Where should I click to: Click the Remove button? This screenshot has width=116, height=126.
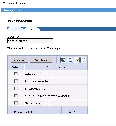point(41,59)
